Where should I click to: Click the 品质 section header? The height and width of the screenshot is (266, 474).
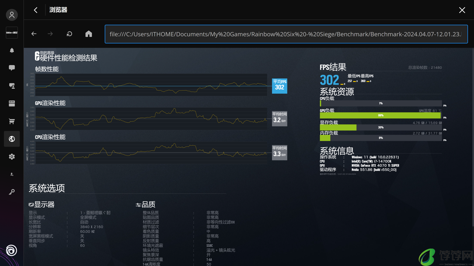point(145,205)
